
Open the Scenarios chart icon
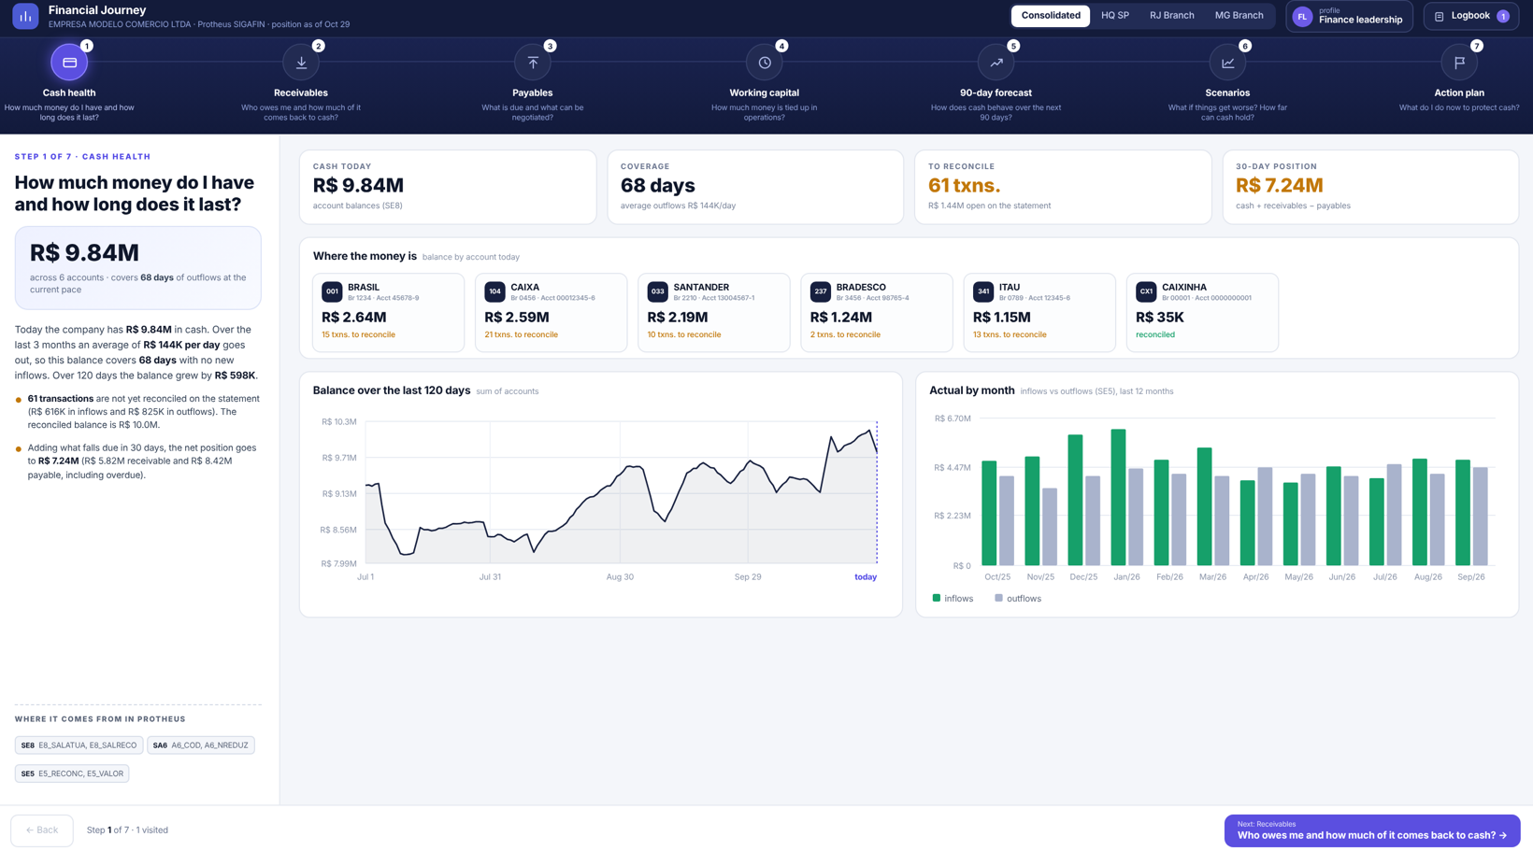pyautogui.click(x=1227, y=63)
